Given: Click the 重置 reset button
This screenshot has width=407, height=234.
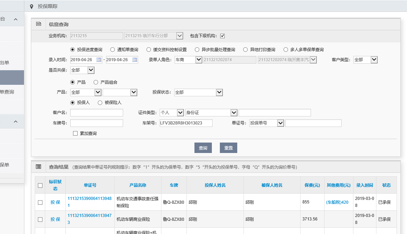Looking at the screenshot, I should pos(228,148).
